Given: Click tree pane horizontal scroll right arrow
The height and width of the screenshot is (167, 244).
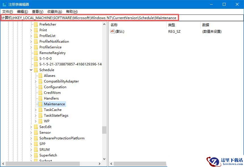Looking at the screenshot, I should point(100,164).
